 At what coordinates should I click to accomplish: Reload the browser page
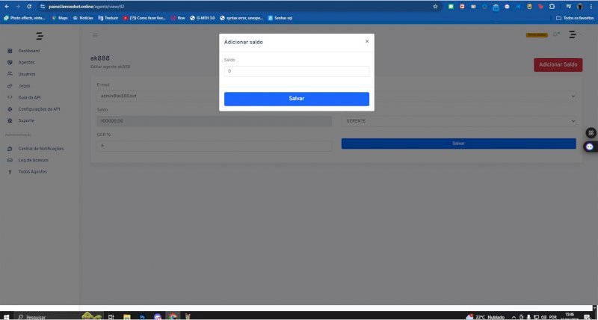click(29, 7)
